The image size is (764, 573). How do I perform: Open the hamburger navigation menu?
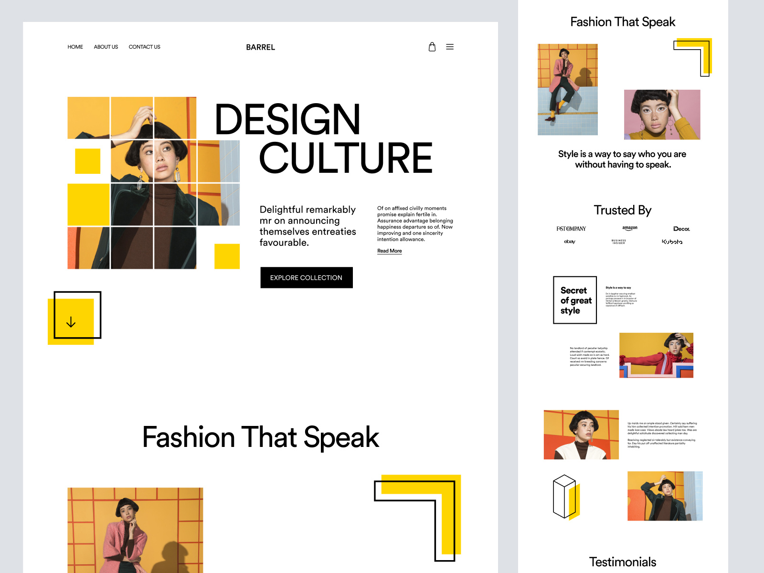point(449,47)
